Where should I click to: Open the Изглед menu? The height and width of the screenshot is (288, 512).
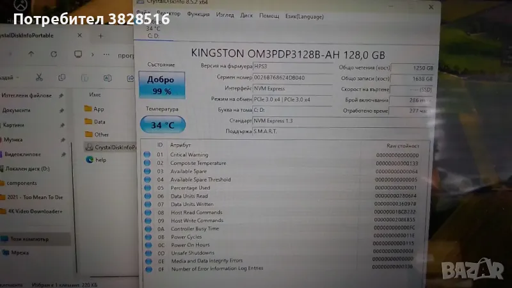coord(225,15)
